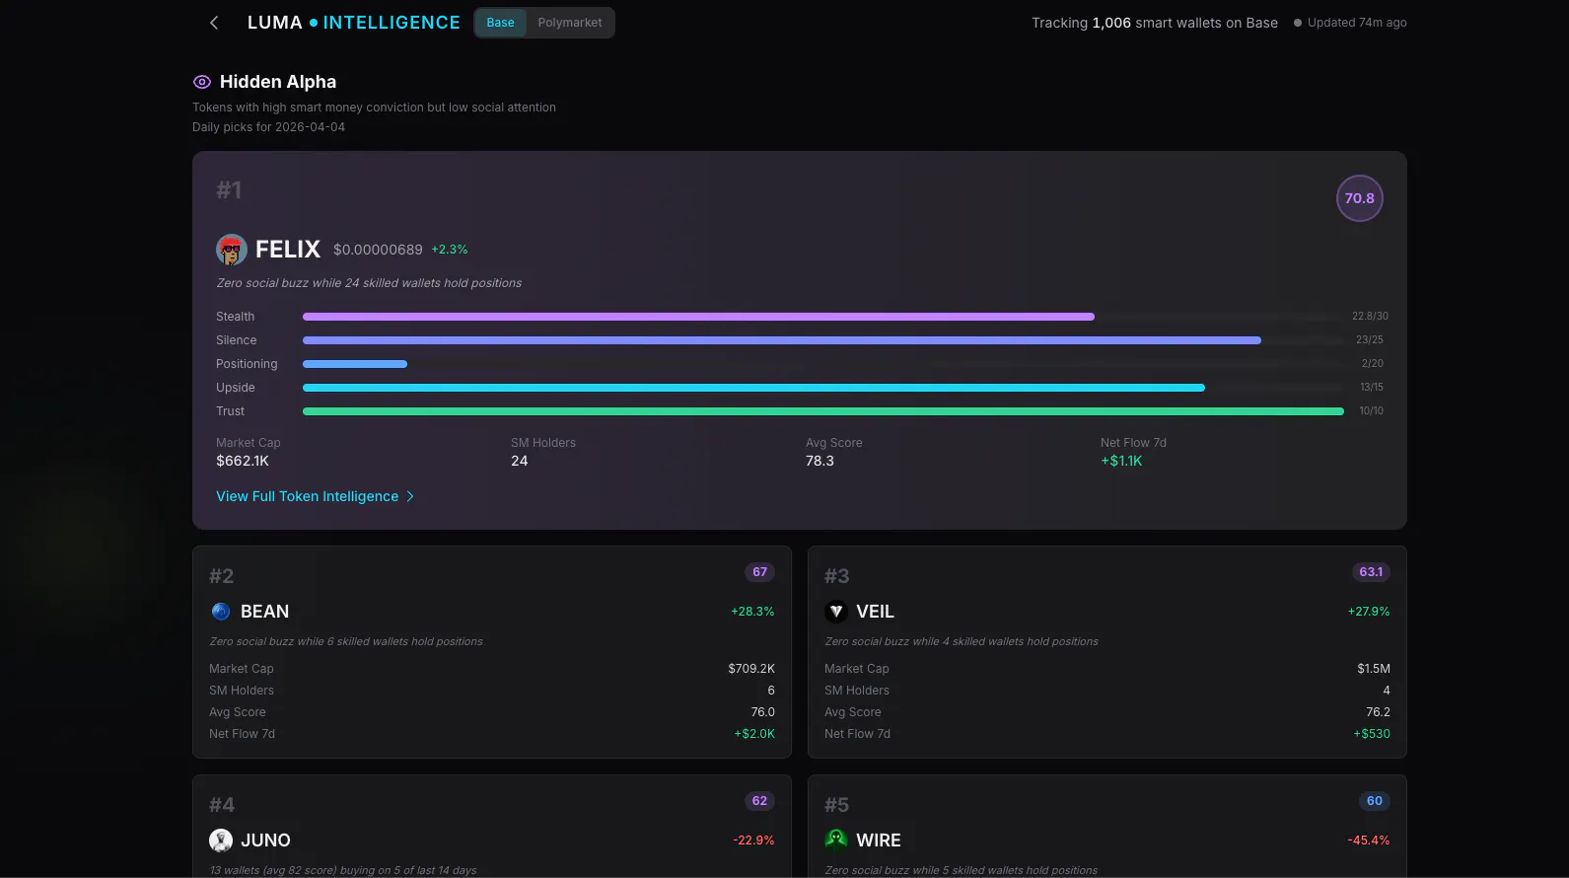Click the LUMA logo text

click(275, 23)
